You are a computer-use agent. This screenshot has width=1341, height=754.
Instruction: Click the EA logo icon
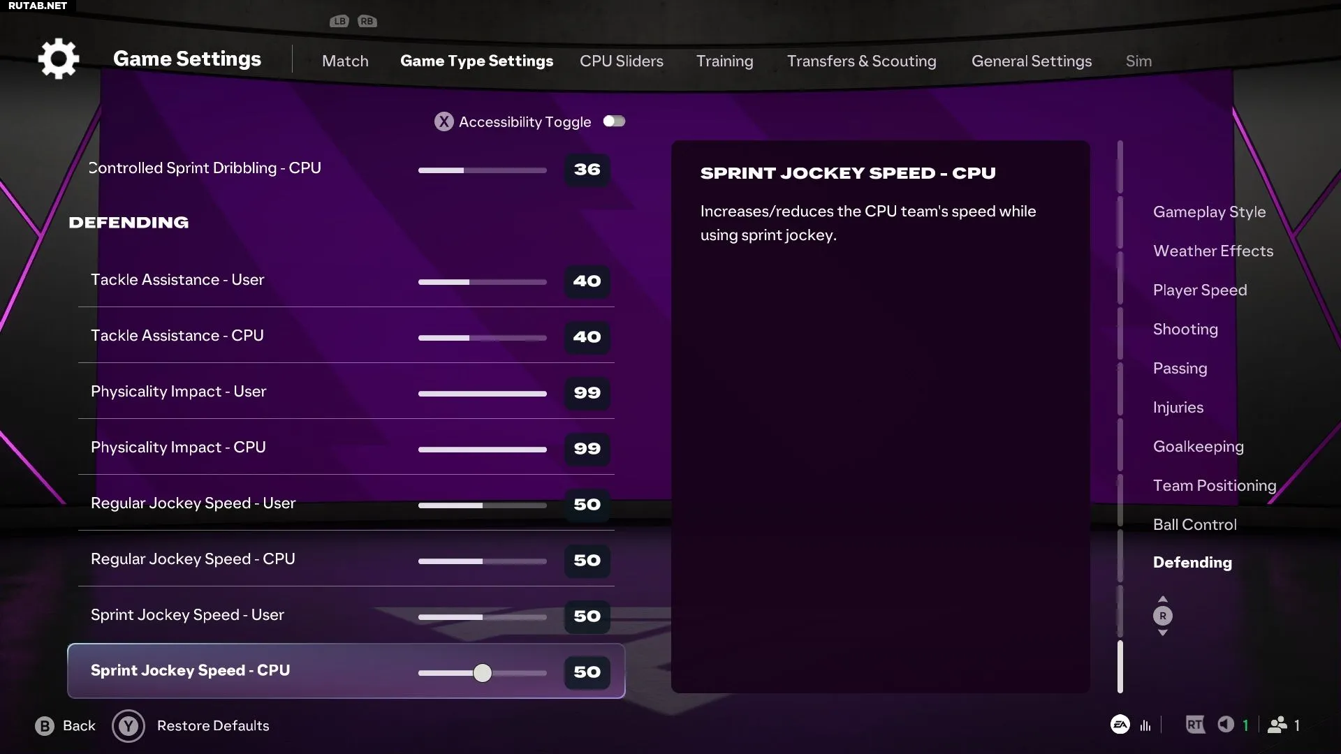pos(1120,725)
